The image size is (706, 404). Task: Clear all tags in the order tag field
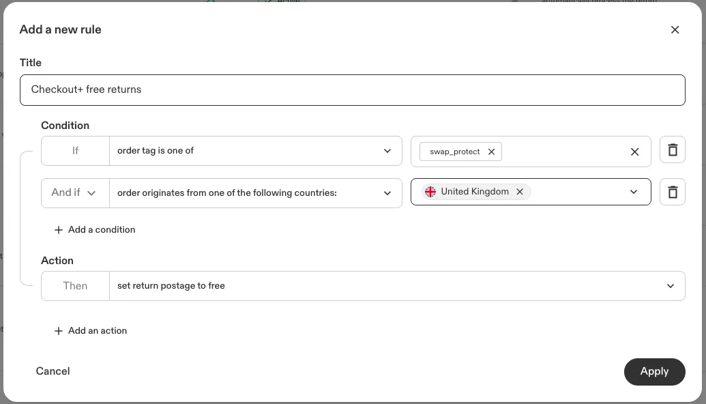634,151
